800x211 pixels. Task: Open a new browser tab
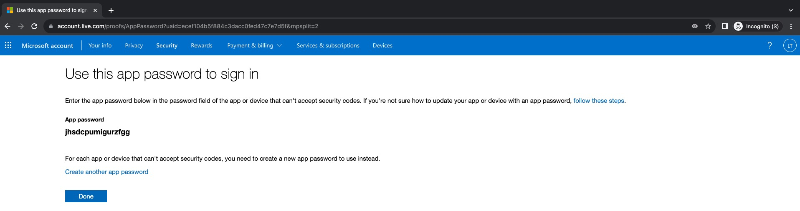pos(111,10)
